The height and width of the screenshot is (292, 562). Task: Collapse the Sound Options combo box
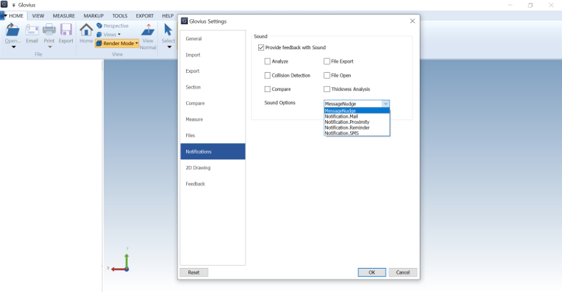click(385, 104)
